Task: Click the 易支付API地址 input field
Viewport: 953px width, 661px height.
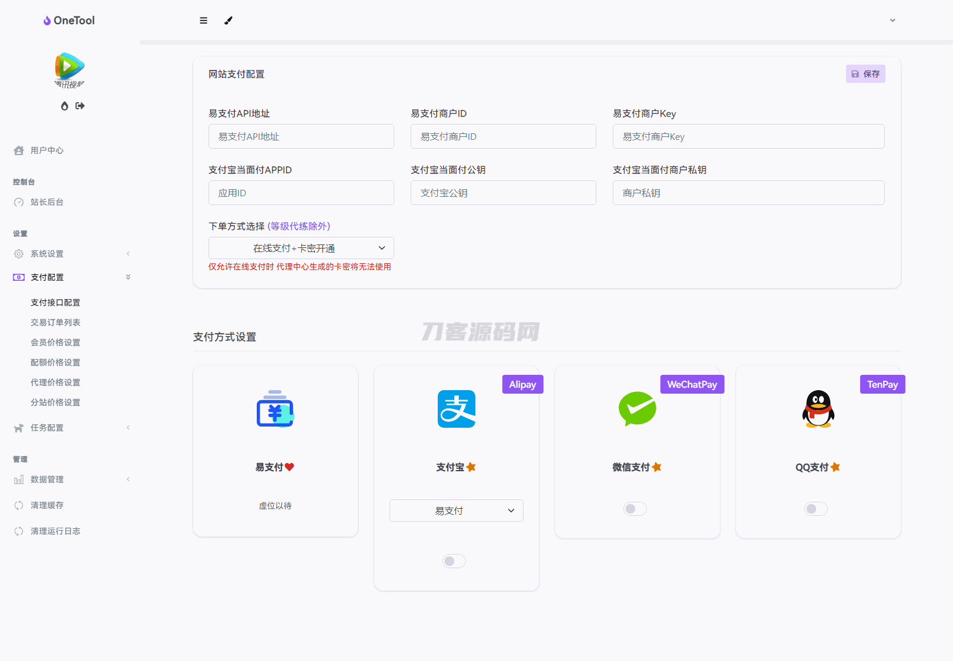Action: pos(301,136)
